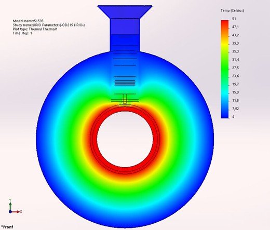The image size is (270, 230).
Task: Click the legend value 47,1
Action: tap(235, 27)
